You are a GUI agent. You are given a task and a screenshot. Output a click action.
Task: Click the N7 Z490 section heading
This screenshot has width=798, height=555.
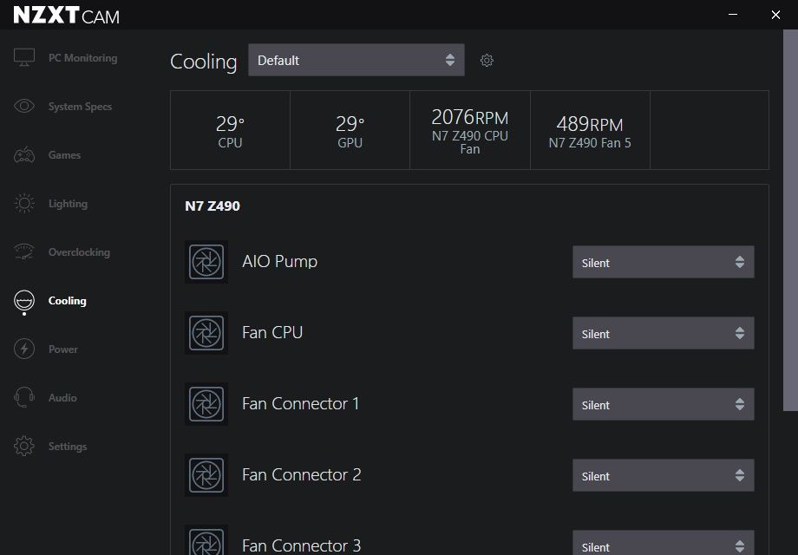pyautogui.click(x=213, y=206)
